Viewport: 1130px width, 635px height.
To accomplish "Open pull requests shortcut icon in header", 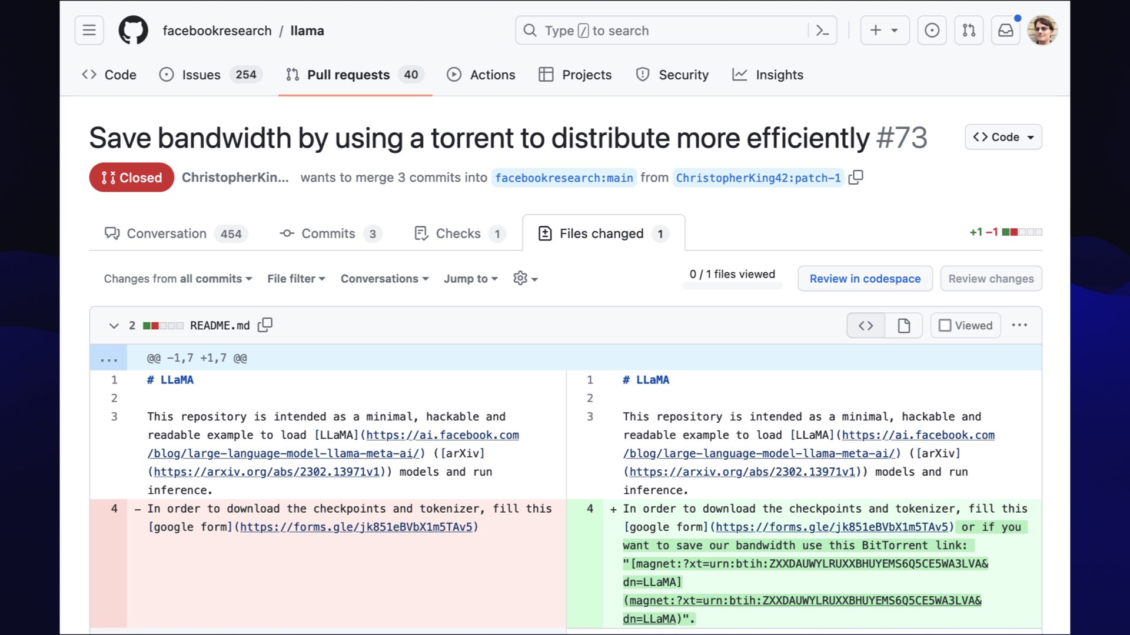I will 969,30.
